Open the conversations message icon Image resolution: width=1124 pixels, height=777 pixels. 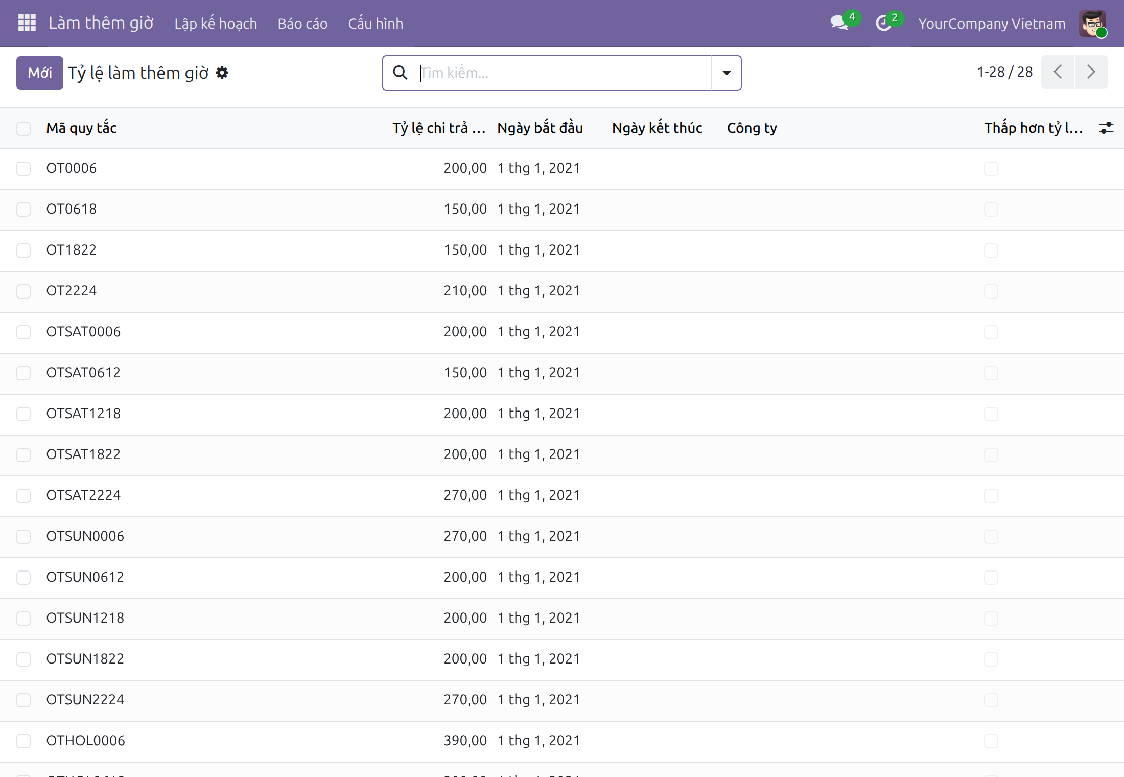(839, 23)
